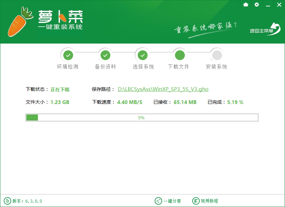Return to main menu with 返回主菜单
This screenshot has height=207, width=285.
coord(265,30)
